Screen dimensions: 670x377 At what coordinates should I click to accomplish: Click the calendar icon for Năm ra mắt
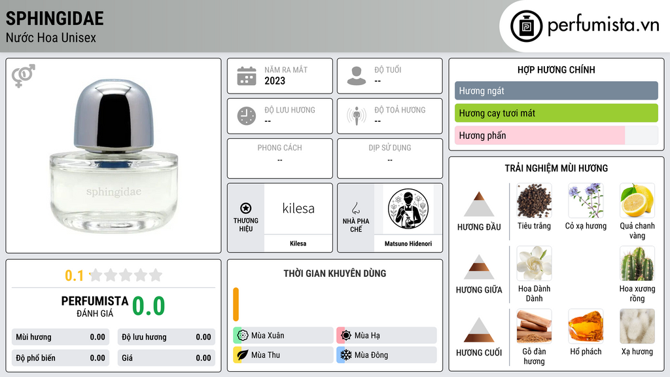pos(247,76)
